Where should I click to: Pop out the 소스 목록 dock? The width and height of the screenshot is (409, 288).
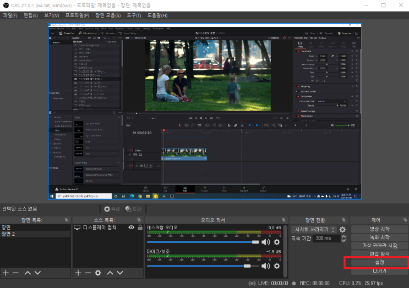(139, 220)
